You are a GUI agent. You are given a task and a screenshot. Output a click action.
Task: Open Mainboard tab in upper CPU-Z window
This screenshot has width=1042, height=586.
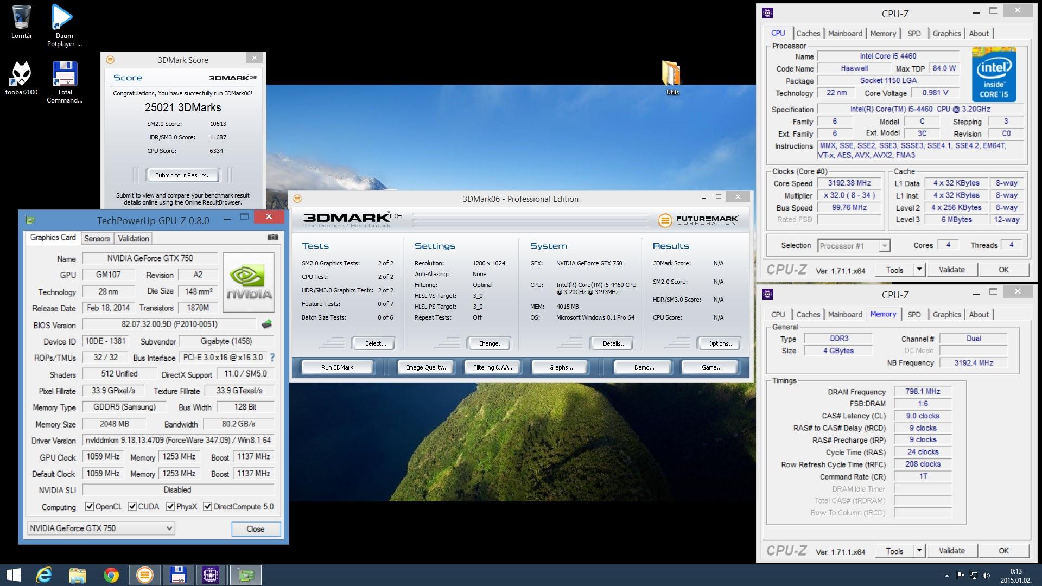click(x=845, y=34)
